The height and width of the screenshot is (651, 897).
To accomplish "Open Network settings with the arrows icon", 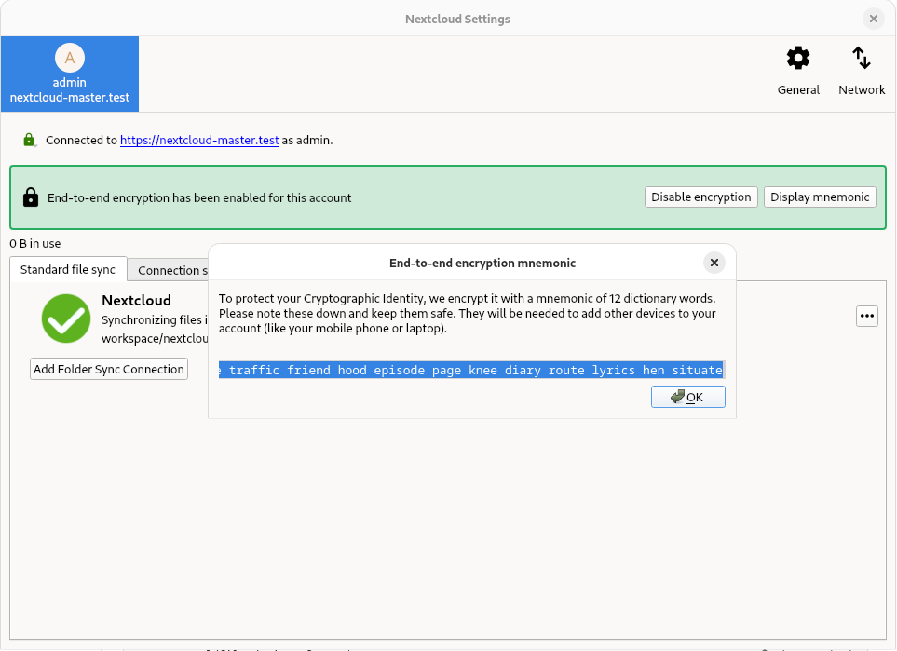I will coord(862,60).
